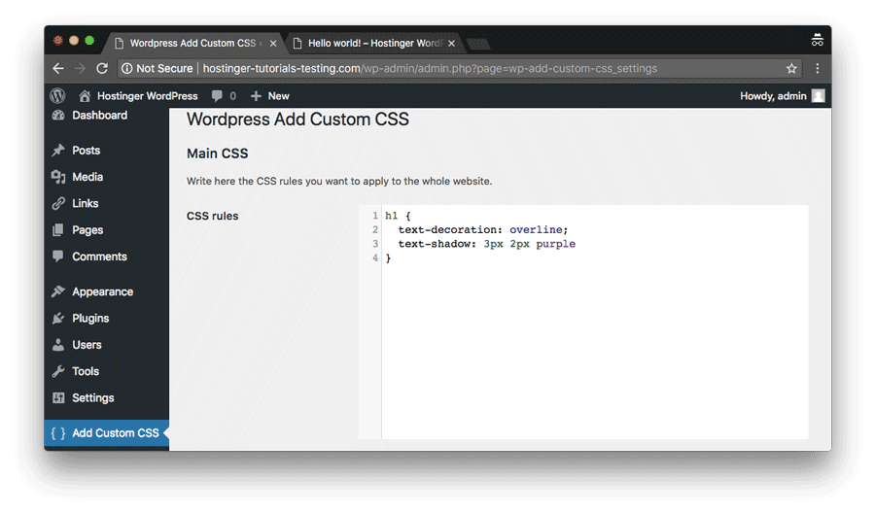Open the New content dropdown
Screen dimensions: 875x513
pos(270,96)
